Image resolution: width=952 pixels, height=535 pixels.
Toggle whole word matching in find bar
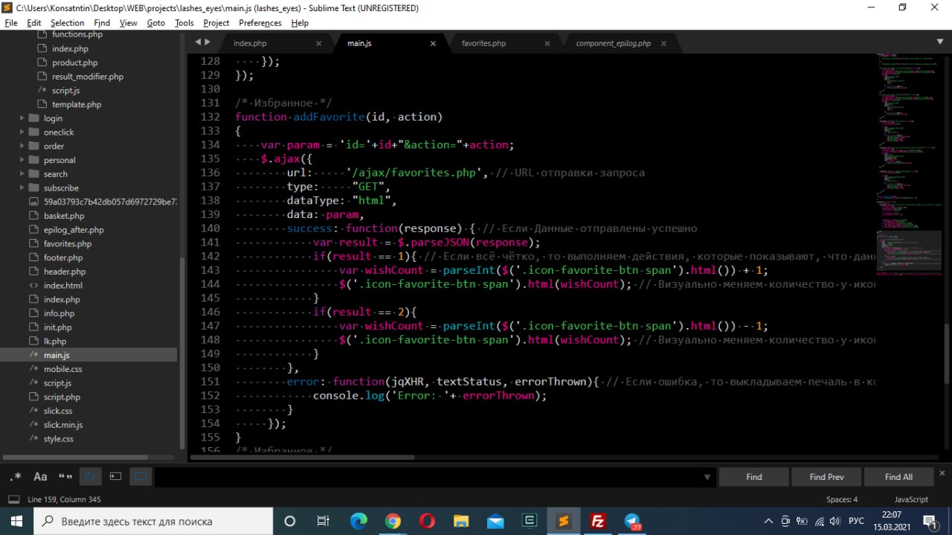65,477
